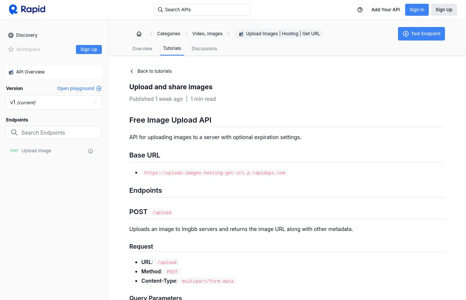
Task: Click the back arrow next to Back to tutorials
Action: (132, 71)
